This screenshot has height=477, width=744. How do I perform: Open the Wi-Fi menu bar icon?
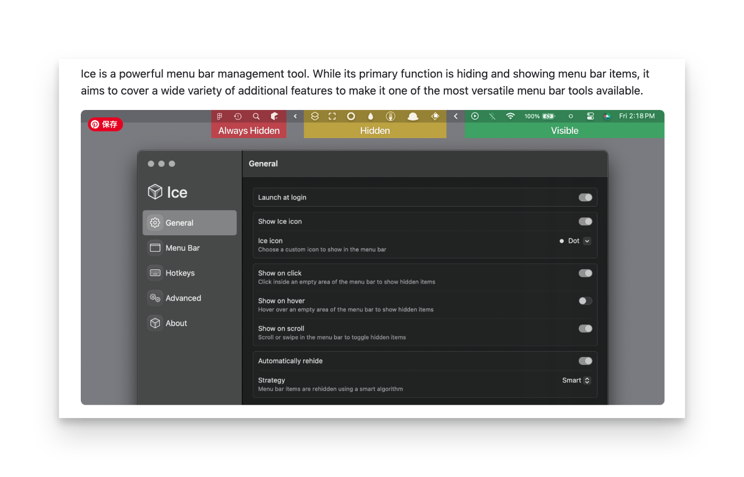[x=510, y=116]
